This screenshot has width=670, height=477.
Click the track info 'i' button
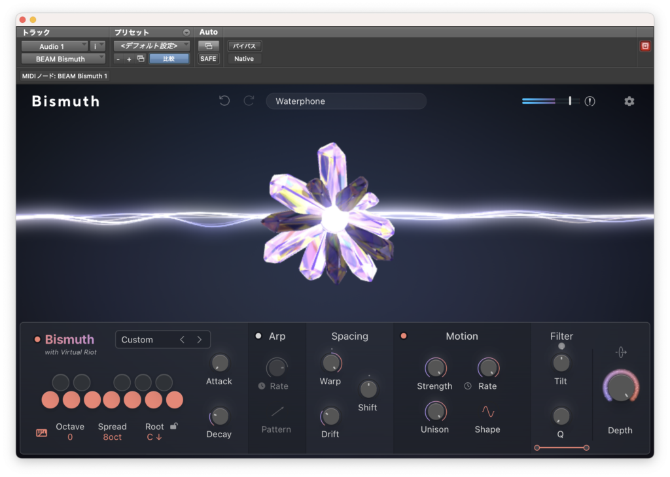tap(97, 46)
